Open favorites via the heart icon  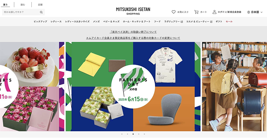click(174, 12)
